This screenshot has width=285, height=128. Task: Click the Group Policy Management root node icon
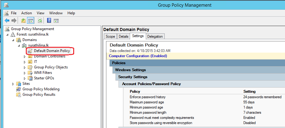click(7, 29)
